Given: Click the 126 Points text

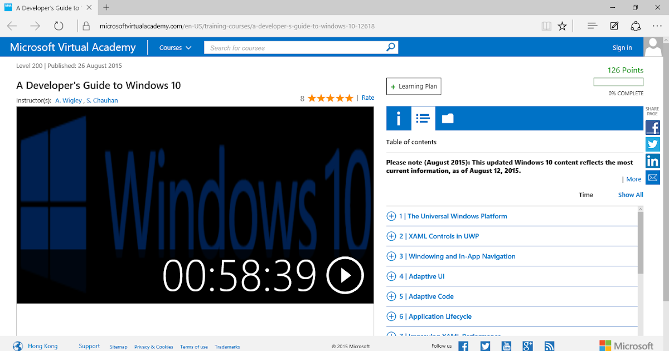Looking at the screenshot, I should point(626,70).
